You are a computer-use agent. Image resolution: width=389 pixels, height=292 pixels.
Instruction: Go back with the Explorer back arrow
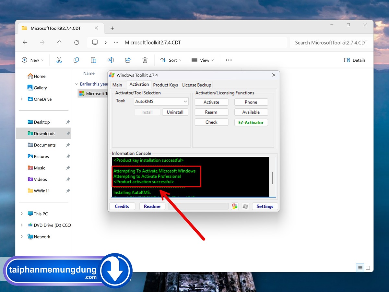25,43
